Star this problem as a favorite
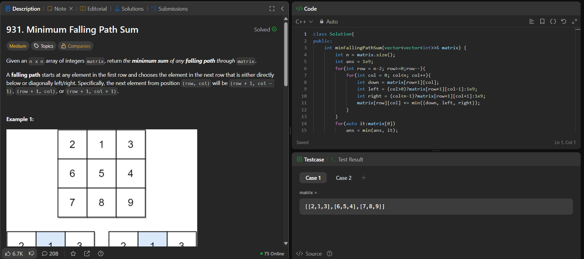This screenshot has height=259, width=584. coord(73,253)
